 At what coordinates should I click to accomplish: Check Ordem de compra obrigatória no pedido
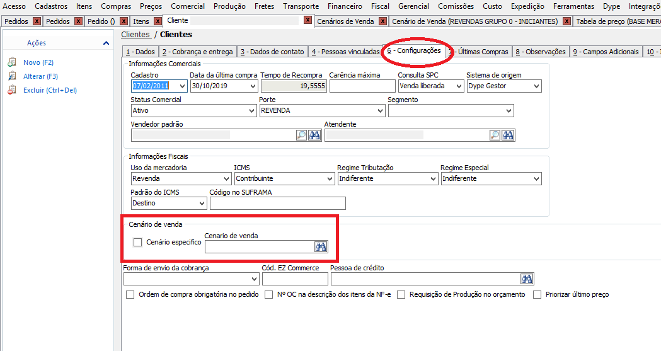pyautogui.click(x=130, y=294)
